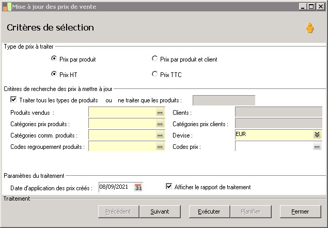Select Prix par produit et client
The width and height of the screenshot is (328, 228).
(x=155, y=59)
